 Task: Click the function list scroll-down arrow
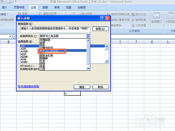tap(107, 61)
